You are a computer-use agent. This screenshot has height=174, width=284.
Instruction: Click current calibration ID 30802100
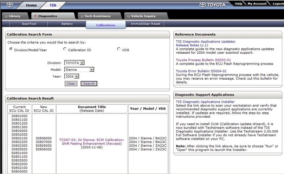click(20, 138)
